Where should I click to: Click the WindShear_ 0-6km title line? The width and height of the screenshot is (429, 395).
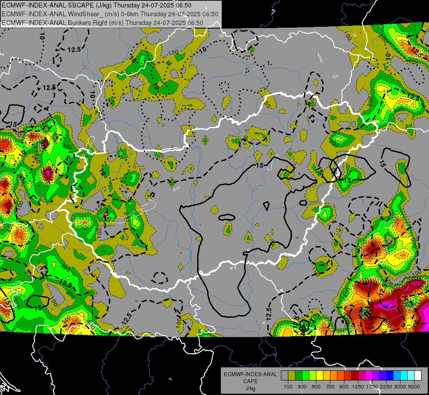(110, 14)
